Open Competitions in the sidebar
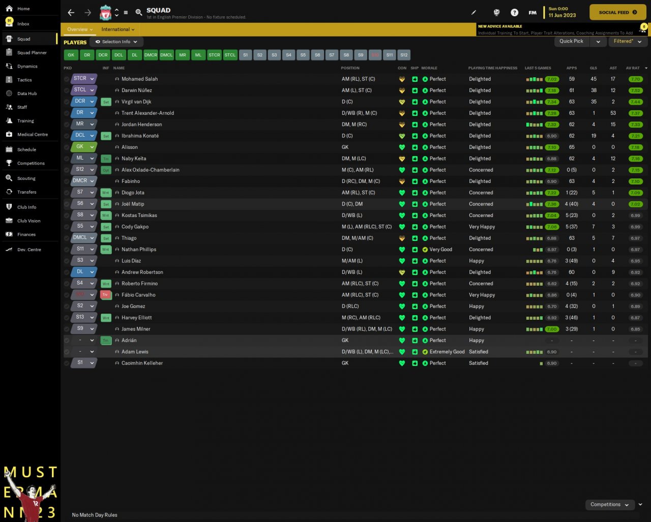 31,164
